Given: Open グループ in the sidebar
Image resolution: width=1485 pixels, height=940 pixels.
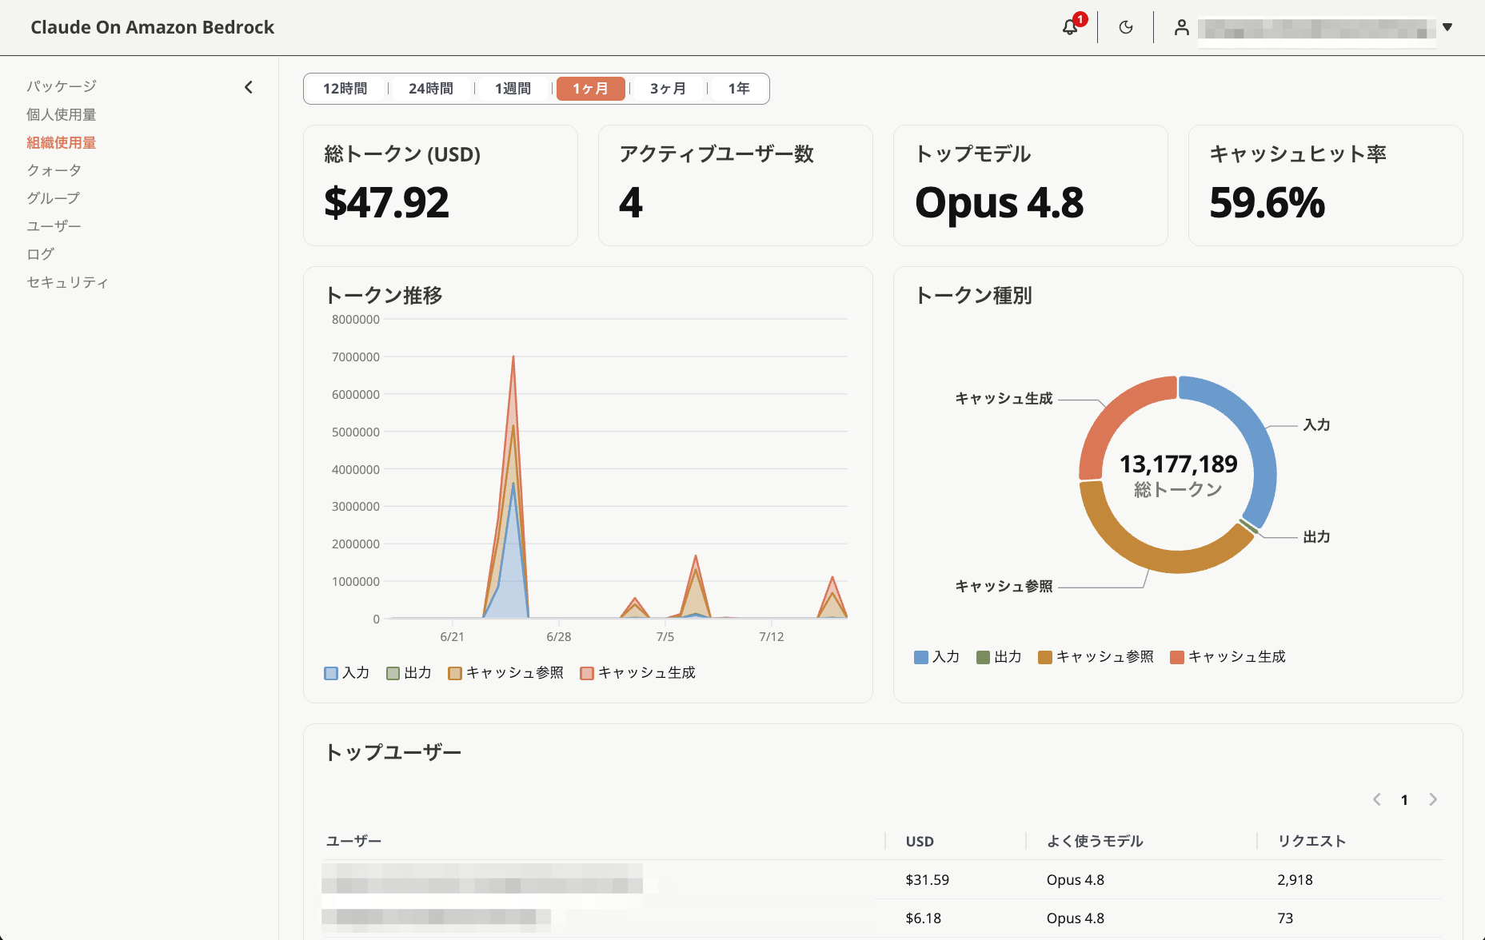Looking at the screenshot, I should [x=54, y=198].
